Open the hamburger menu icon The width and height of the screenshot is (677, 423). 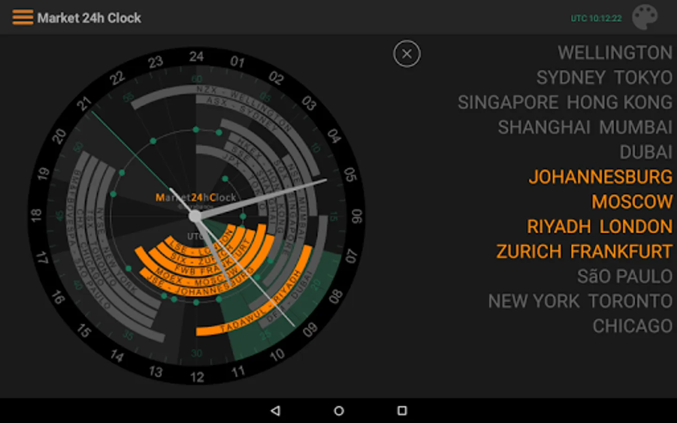(x=23, y=17)
